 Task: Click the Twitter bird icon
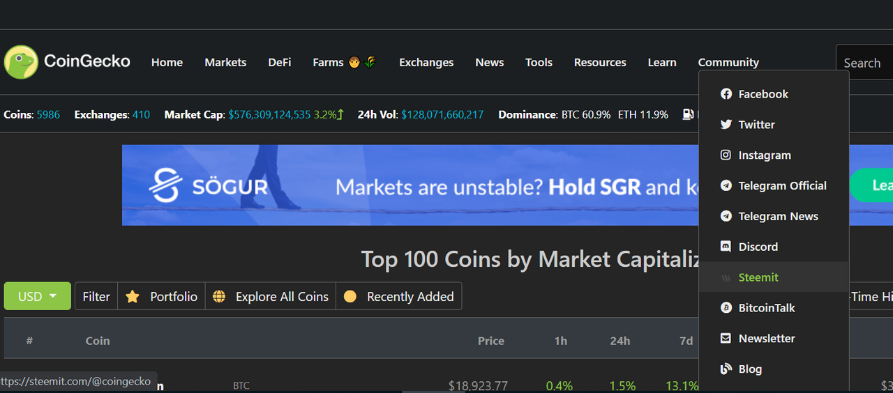click(x=726, y=125)
